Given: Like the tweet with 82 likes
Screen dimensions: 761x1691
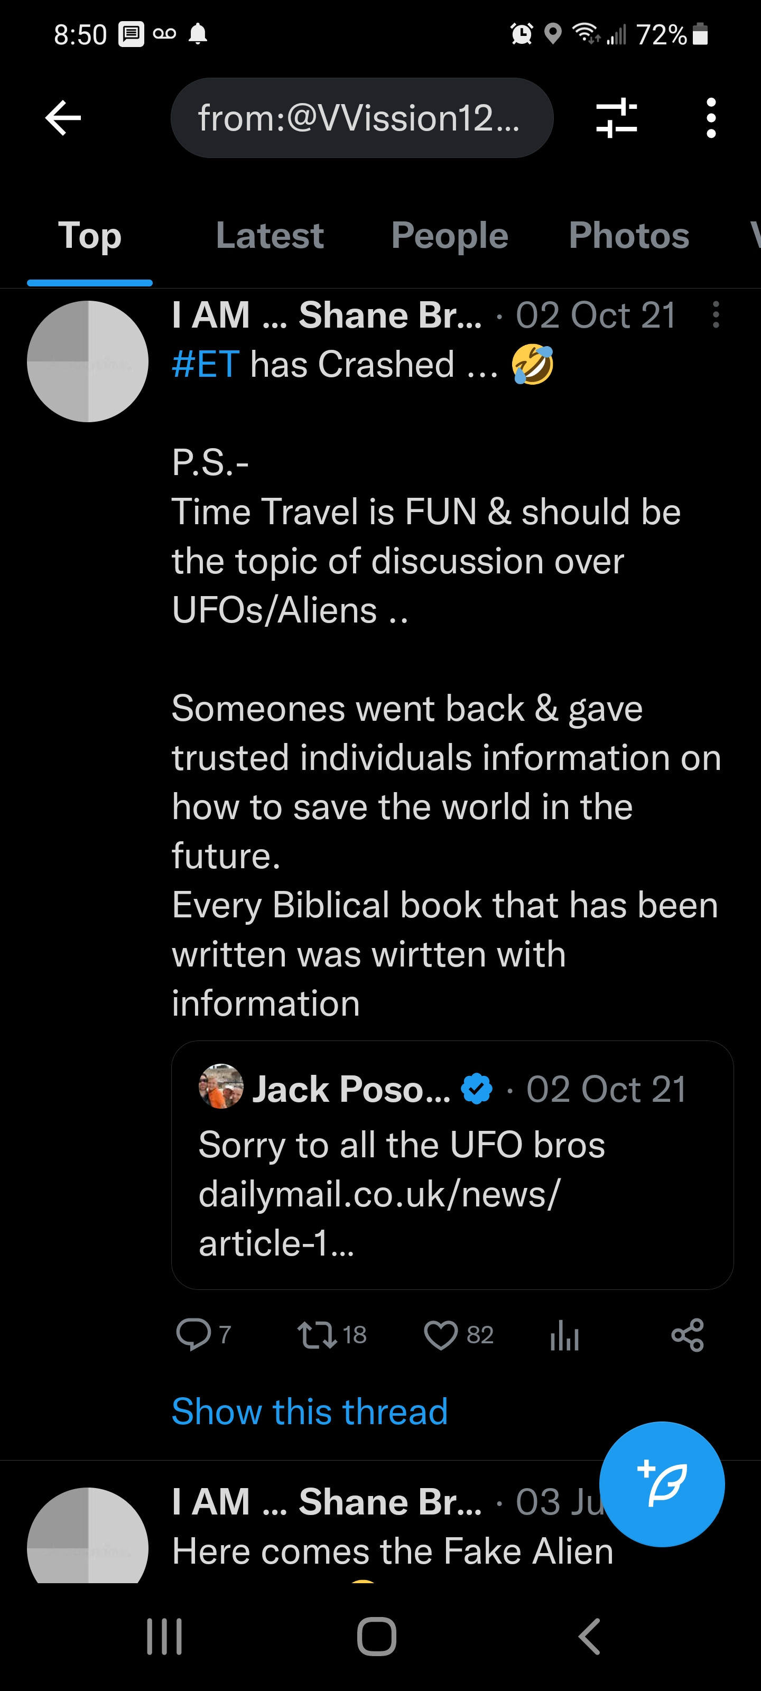Looking at the screenshot, I should click(x=441, y=1334).
